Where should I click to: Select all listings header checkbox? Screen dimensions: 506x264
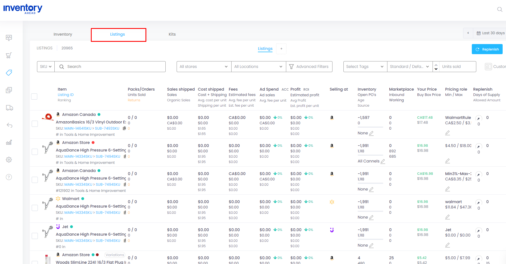[34, 97]
